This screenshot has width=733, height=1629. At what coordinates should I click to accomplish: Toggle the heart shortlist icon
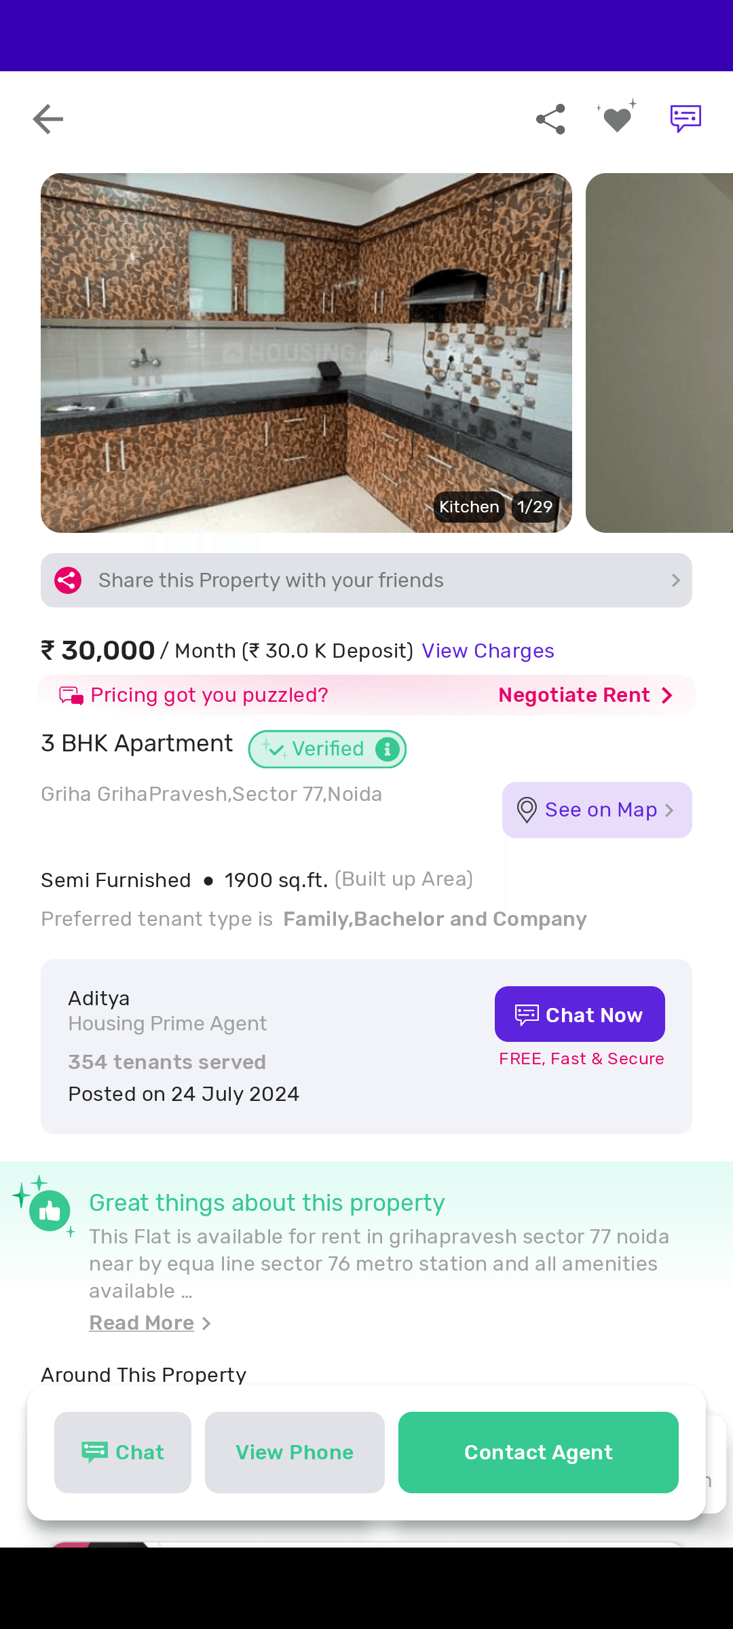pyautogui.click(x=617, y=118)
